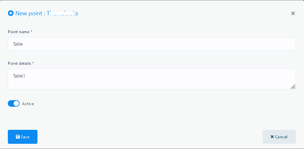Viewport: 304px width, 149px height.
Task: Click the "Table" text in Point name field
Action: (x=18, y=44)
